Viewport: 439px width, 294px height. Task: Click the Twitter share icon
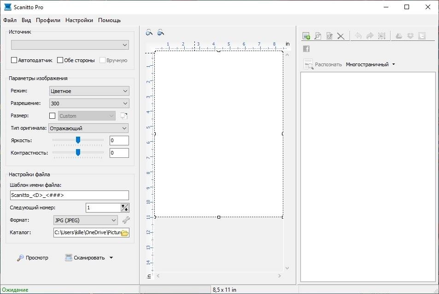(x=422, y=36)
